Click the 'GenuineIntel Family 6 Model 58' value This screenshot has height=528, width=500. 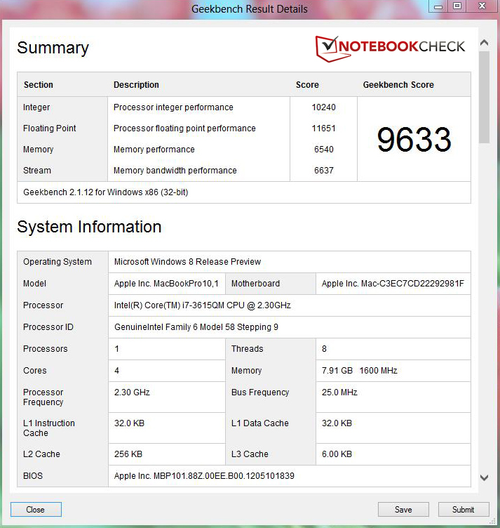(x=196, y=327)
